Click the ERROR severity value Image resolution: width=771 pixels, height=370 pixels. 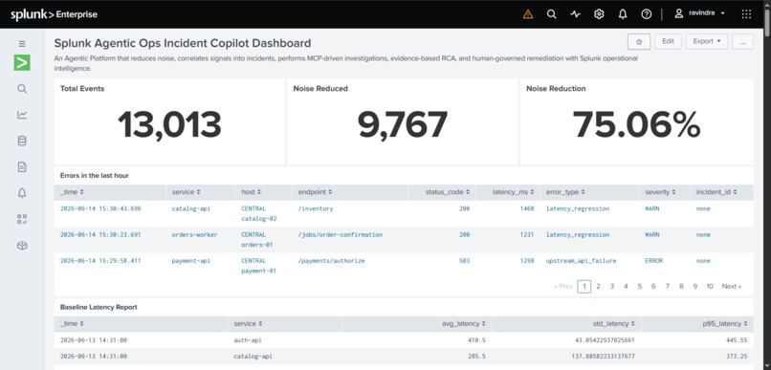tap(654, 261)
